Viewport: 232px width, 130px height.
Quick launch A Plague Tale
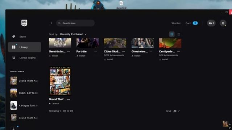[24, 105]
